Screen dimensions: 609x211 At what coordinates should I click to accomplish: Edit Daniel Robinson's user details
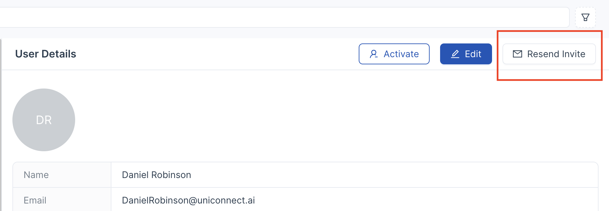pos(466,54)
